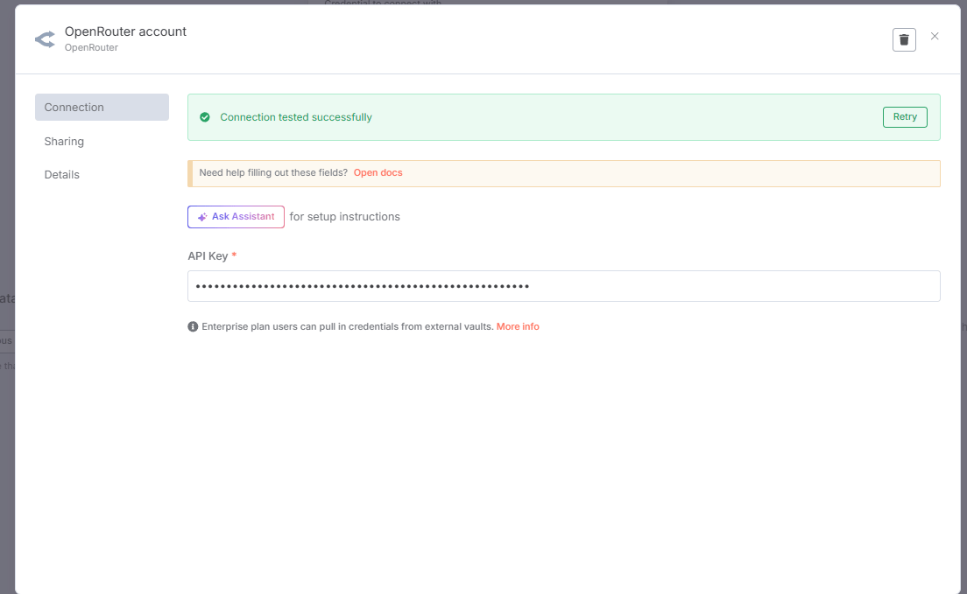967x594 pixels.
Task: Click the info icon beside Enterprise plan note
Action: 193,326
